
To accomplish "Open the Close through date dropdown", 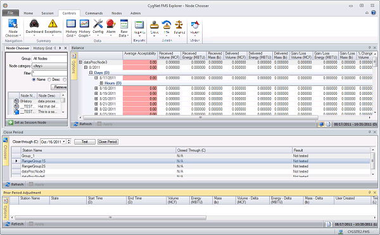I will tap(64, 142).
